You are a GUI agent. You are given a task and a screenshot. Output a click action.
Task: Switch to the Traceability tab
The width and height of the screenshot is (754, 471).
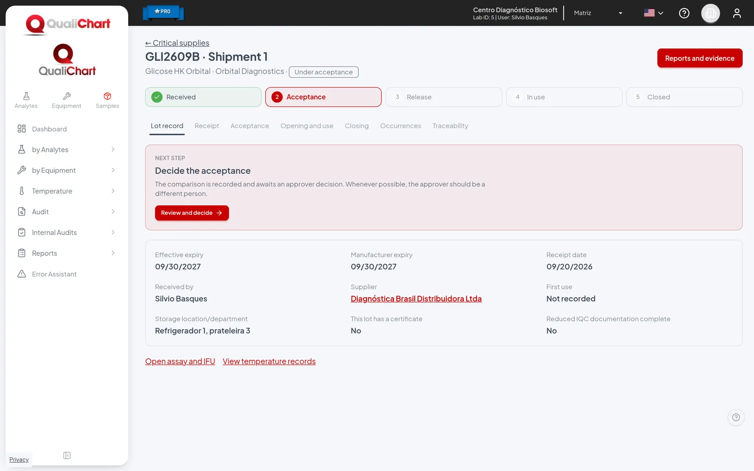(x=451, y=126)
